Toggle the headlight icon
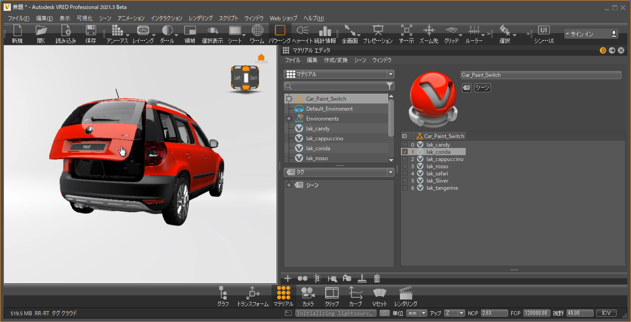 click(303, 31)
